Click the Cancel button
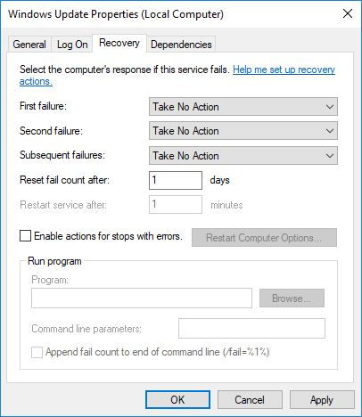 coord(250,400)
